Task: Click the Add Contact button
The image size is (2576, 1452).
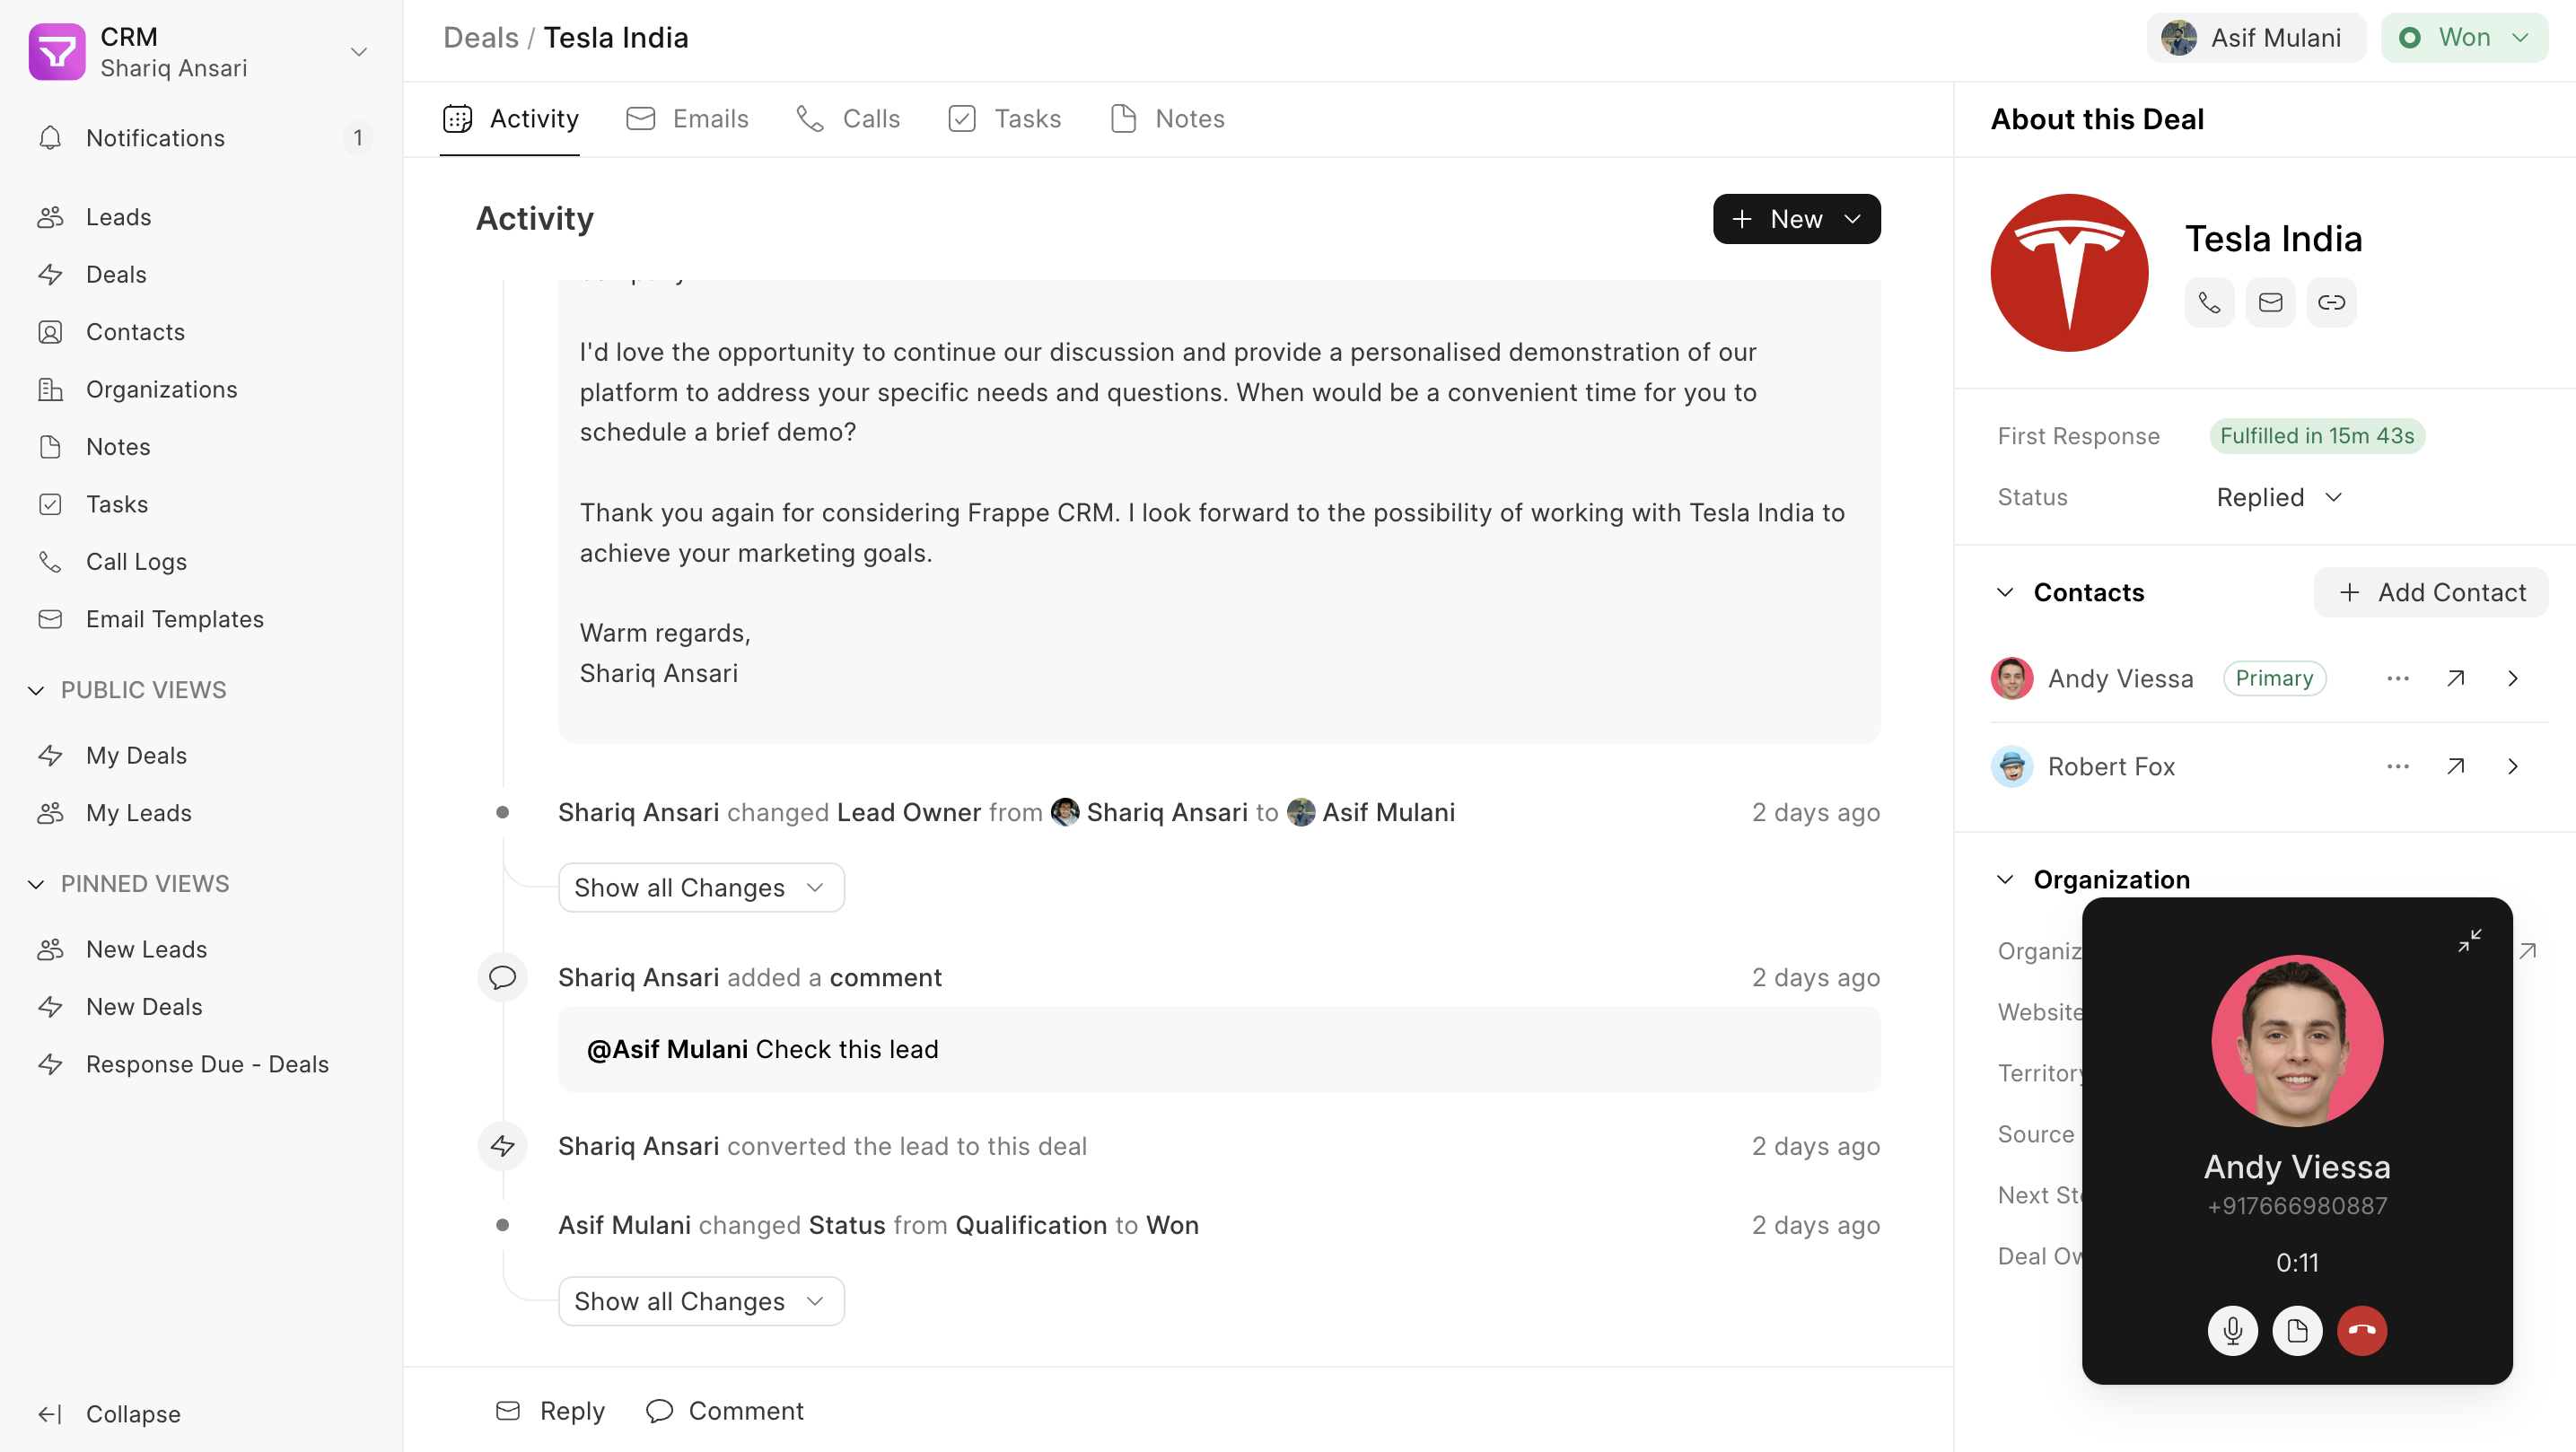Action: 2431,592
